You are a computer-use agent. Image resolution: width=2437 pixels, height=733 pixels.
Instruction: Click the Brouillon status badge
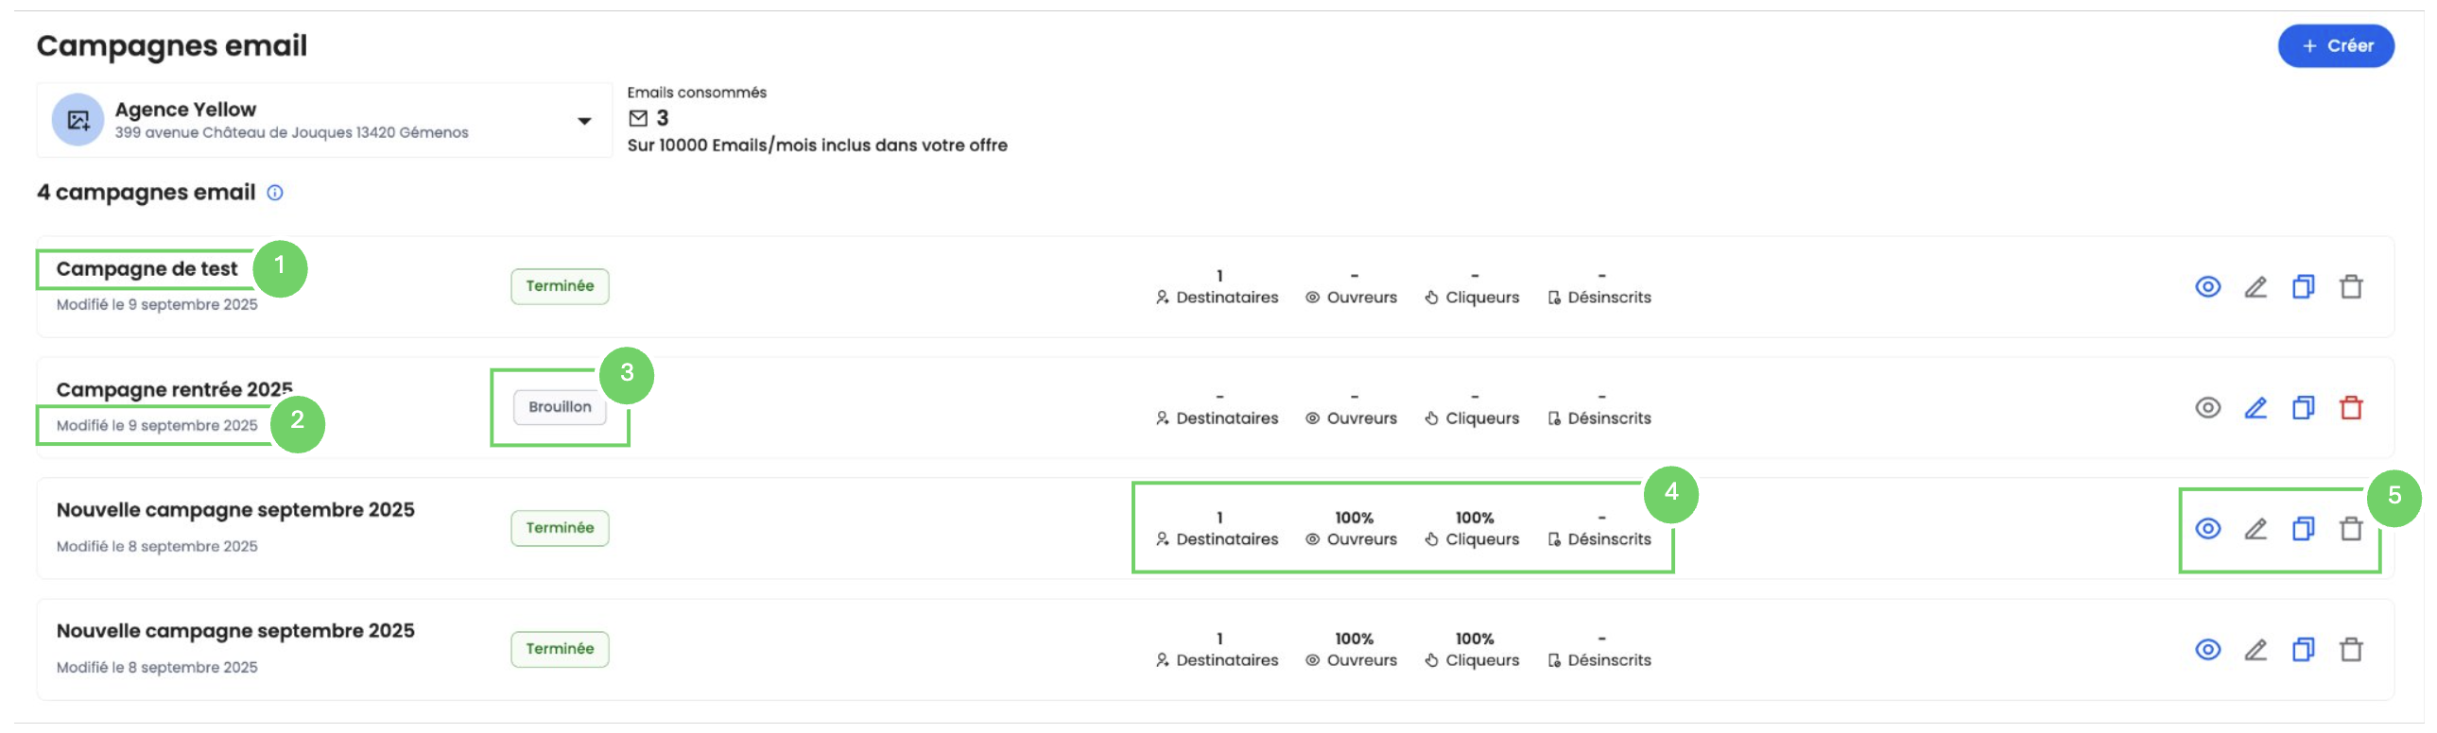point(559,408)
